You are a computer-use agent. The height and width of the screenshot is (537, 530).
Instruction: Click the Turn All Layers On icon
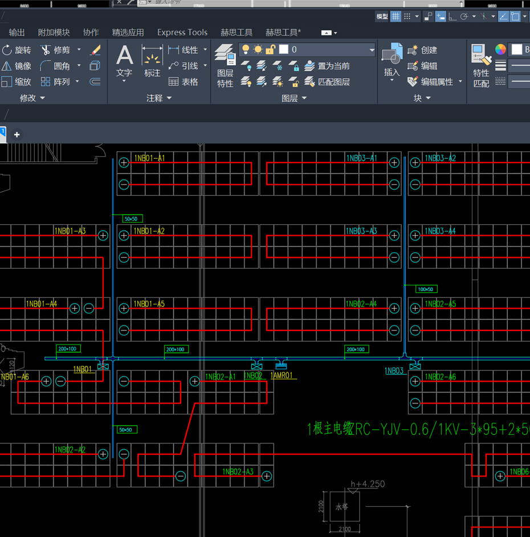(246, 82)
